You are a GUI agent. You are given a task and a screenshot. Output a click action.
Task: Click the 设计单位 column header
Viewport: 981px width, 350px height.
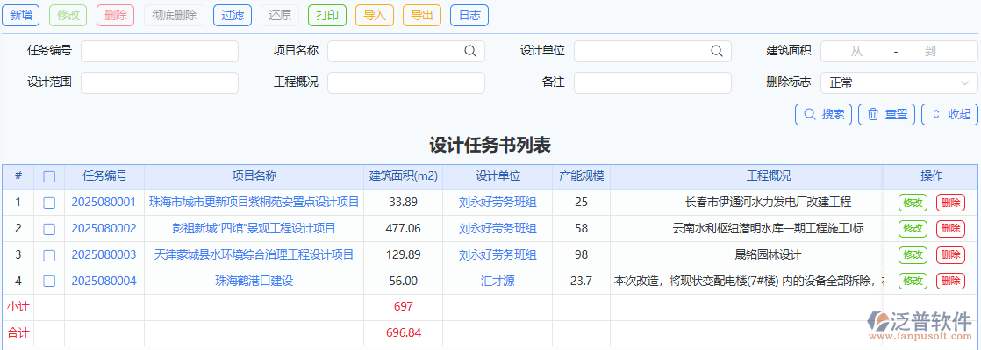[498, 176]
